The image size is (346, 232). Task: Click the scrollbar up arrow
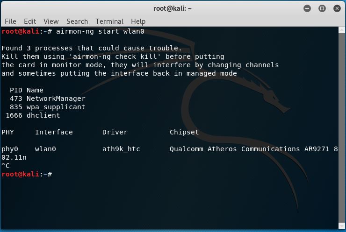point(342,30)
